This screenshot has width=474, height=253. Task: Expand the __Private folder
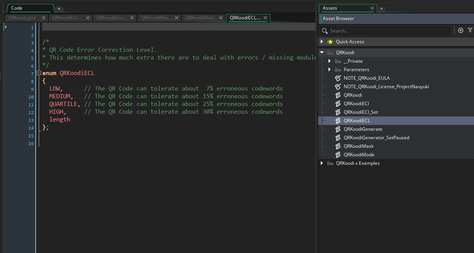click(x=329, y=61)
